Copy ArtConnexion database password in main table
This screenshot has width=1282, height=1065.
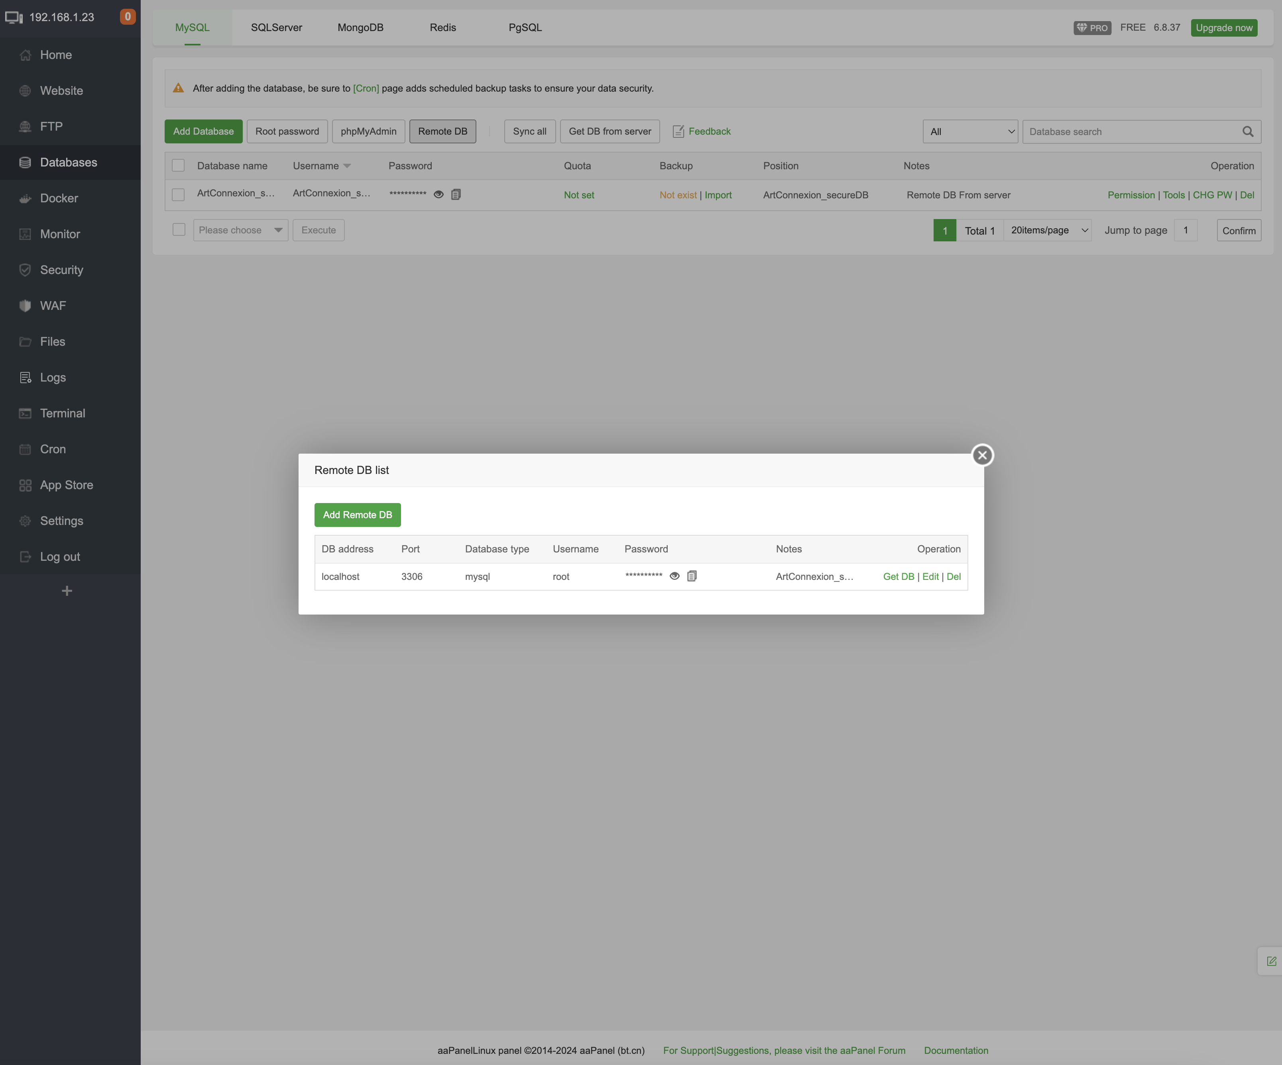(456, 195)
